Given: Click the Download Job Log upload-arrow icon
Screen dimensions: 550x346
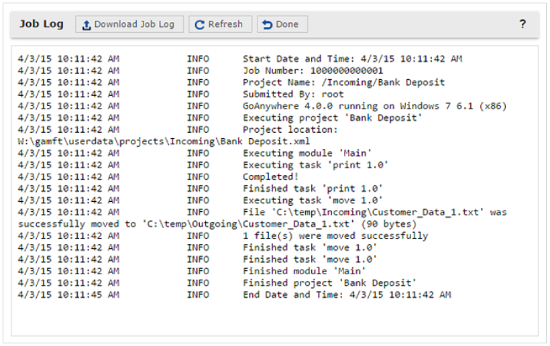Looking at the screenshot, I should (87, 25).
